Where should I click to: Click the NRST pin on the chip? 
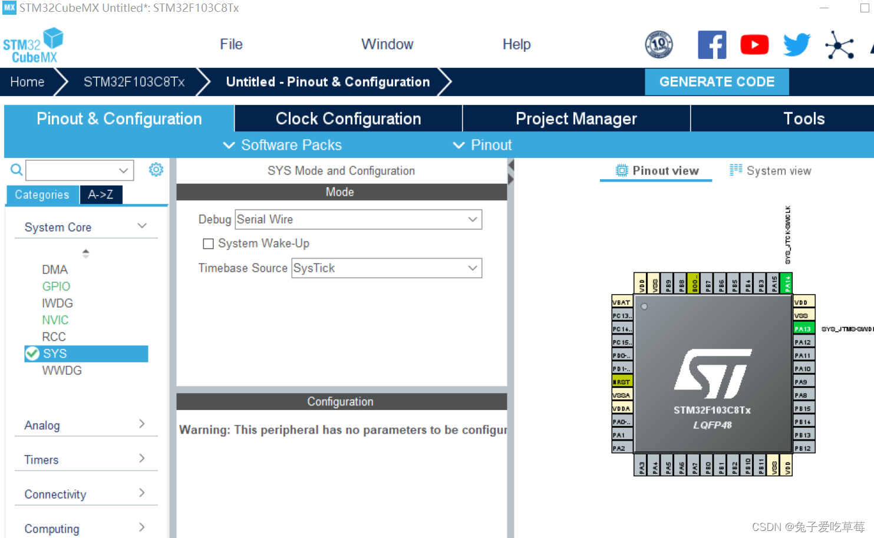(x=622, y=382)
